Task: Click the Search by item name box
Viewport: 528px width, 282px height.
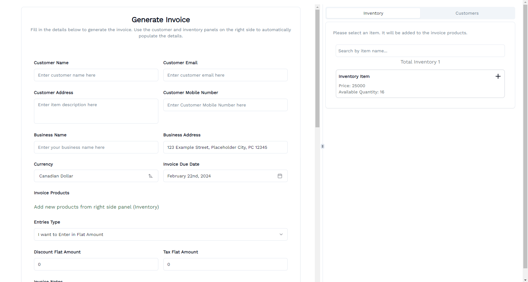Action: pos(420,51)
